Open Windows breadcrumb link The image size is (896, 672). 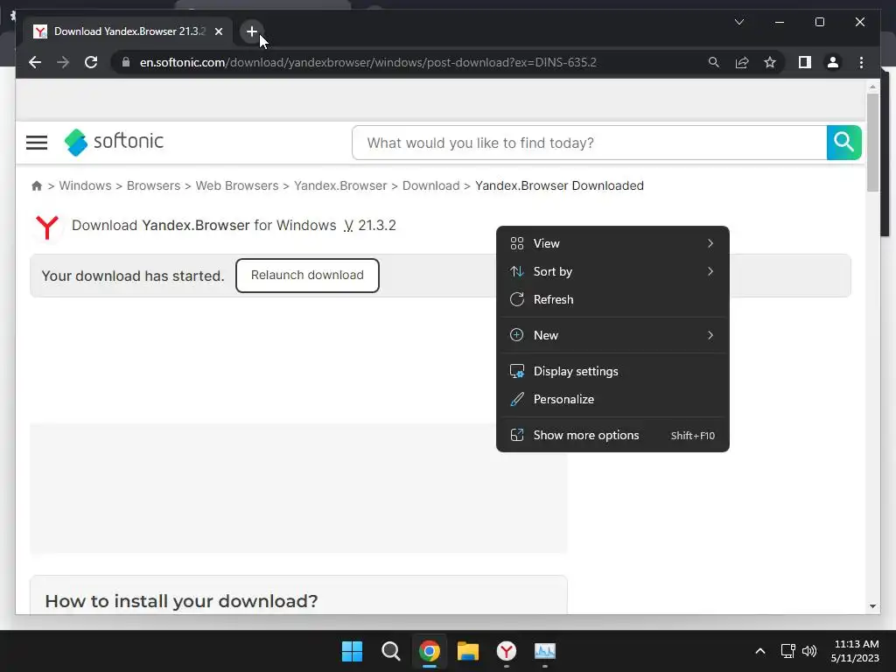(x=85, y=185)
